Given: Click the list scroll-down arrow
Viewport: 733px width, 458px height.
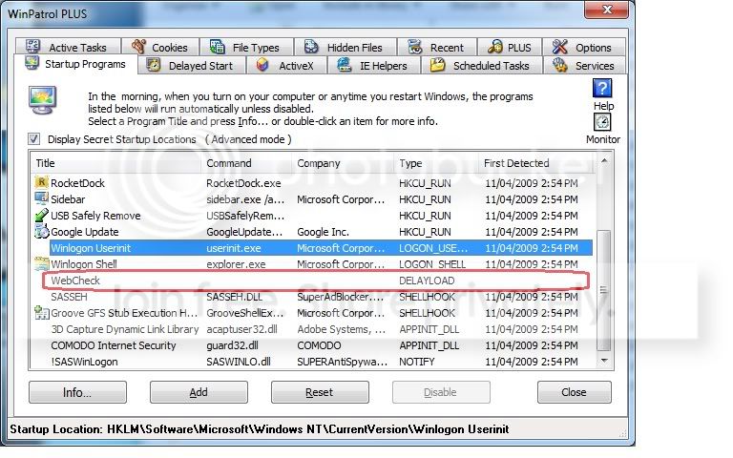Looking at the screenshot, I should [604, 361].
